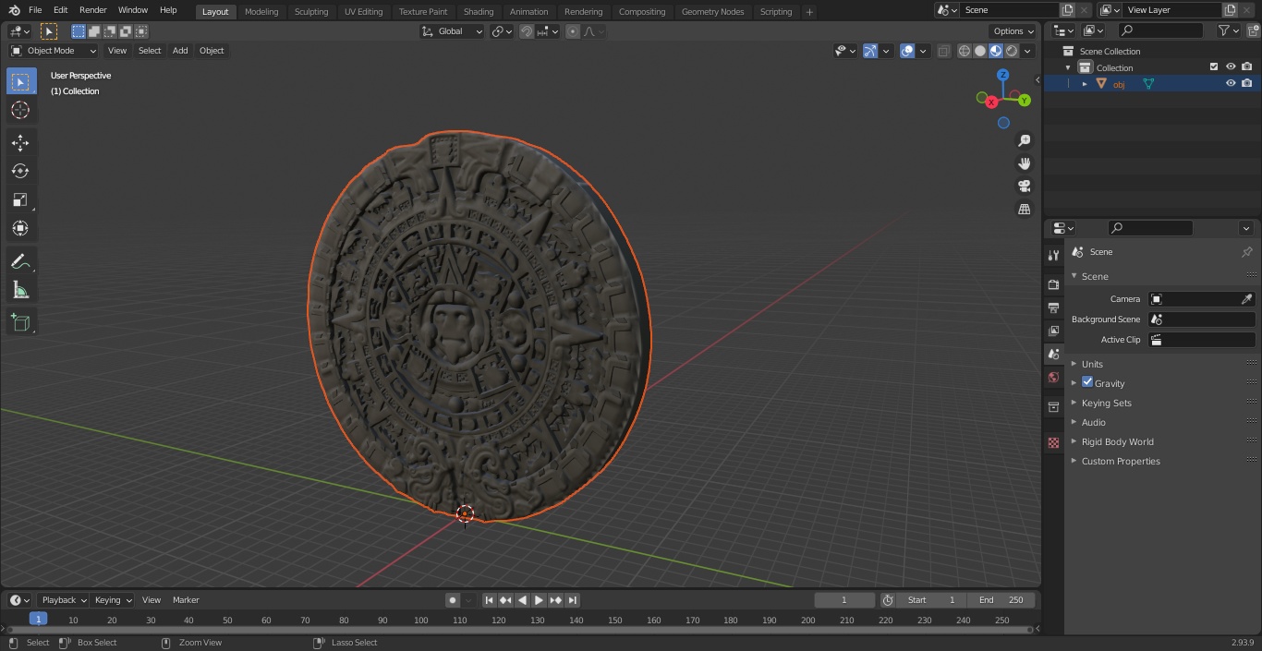Switch perspective/orthographic with grid gizmo
The width and height of the screenshot is (1262, 651).
(x=1025, y=210)
